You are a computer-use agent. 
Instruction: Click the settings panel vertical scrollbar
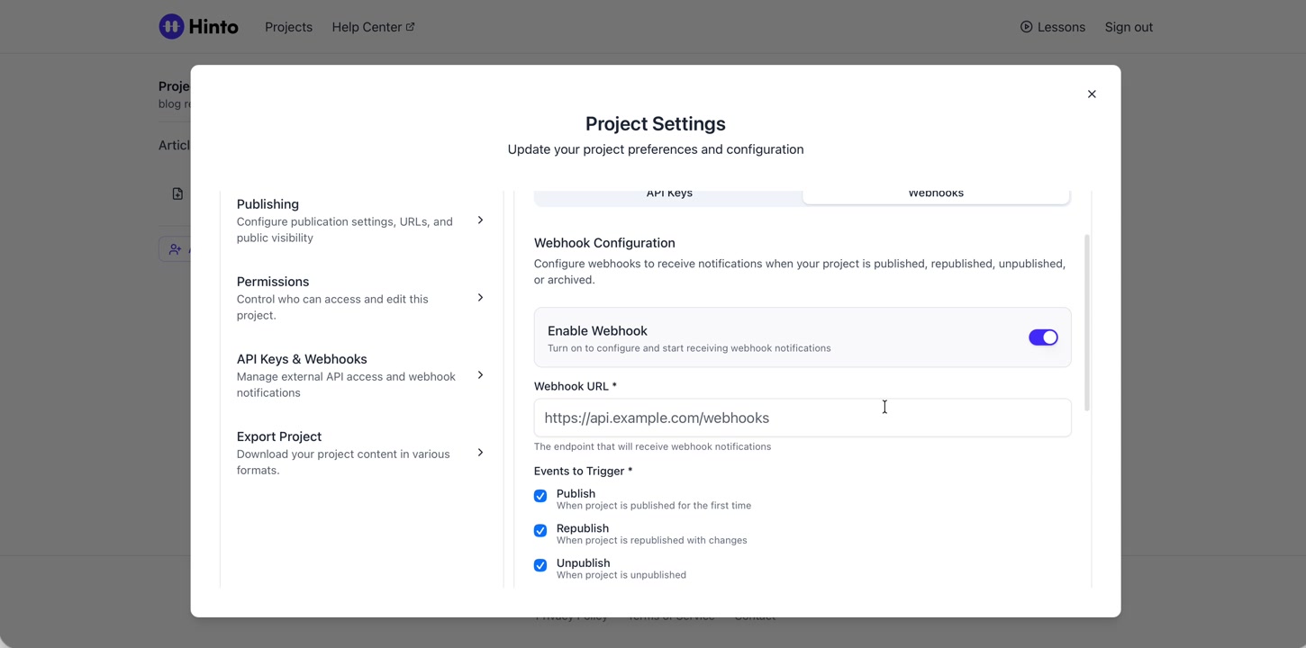point(1087,322)
